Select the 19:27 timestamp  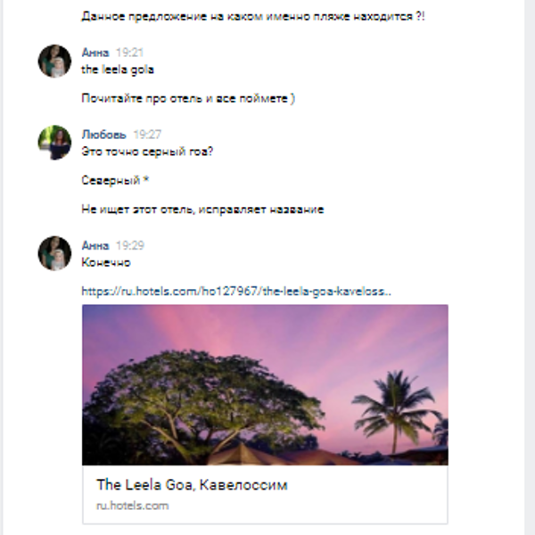click(147, 135)
